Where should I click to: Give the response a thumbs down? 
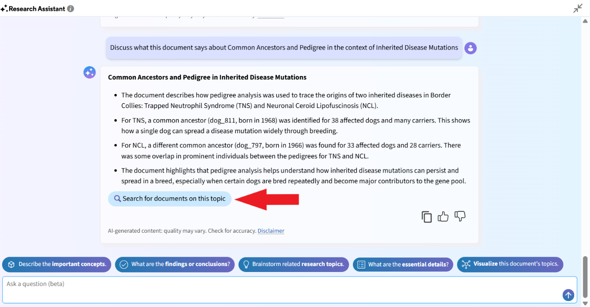(460, 216)
